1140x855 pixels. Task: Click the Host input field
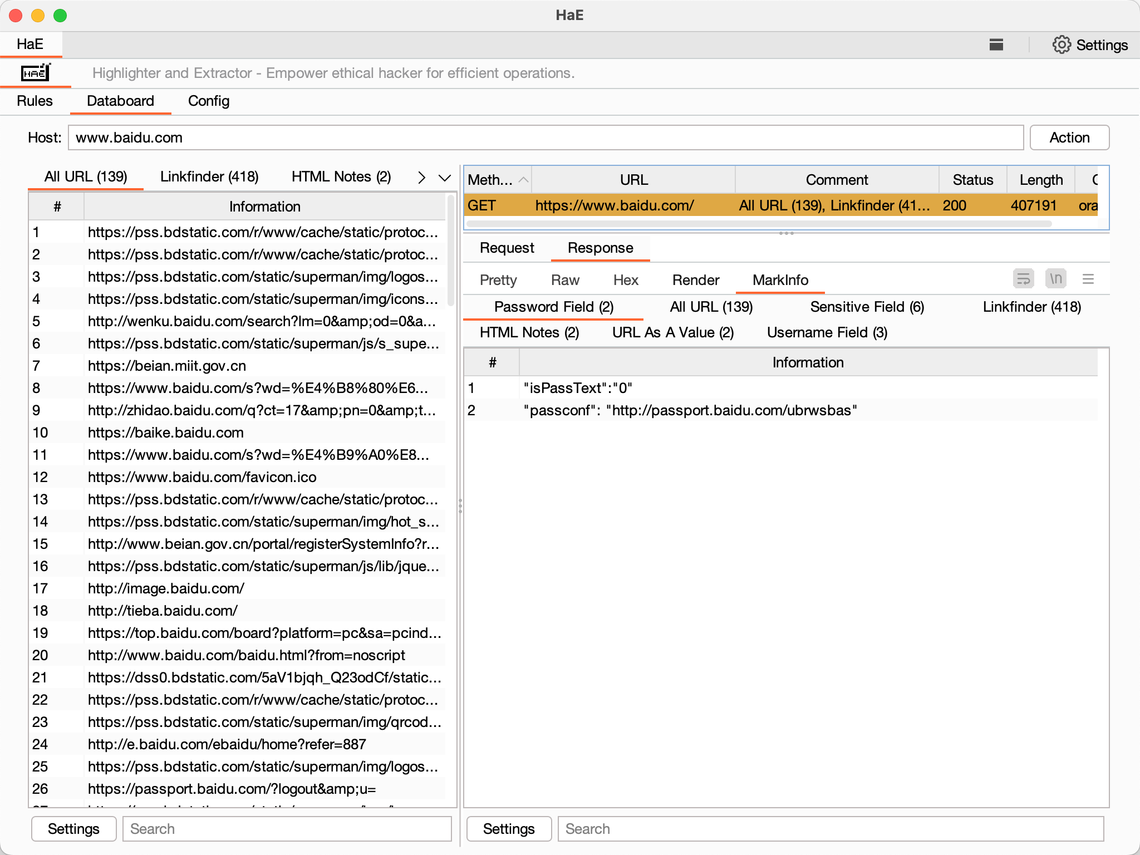(x=546, y=137)
